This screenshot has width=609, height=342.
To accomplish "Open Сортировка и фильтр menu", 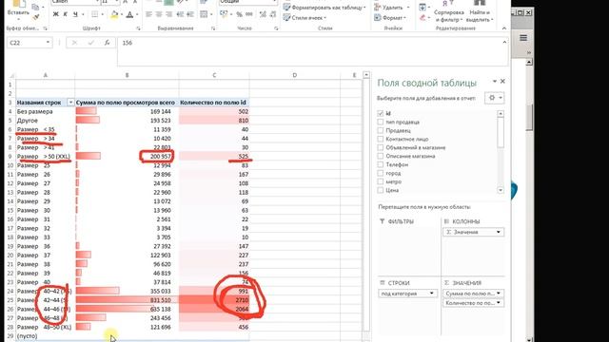I will point(448,12).
